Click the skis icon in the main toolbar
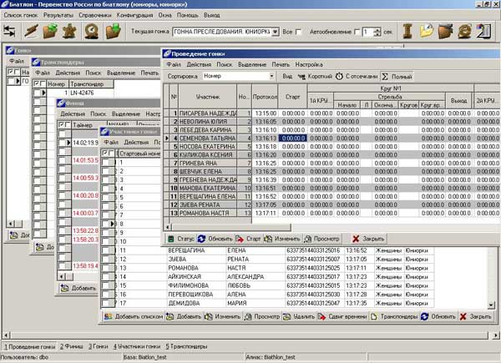The height and width of the screenshot is (363, 501). [32, 31]
